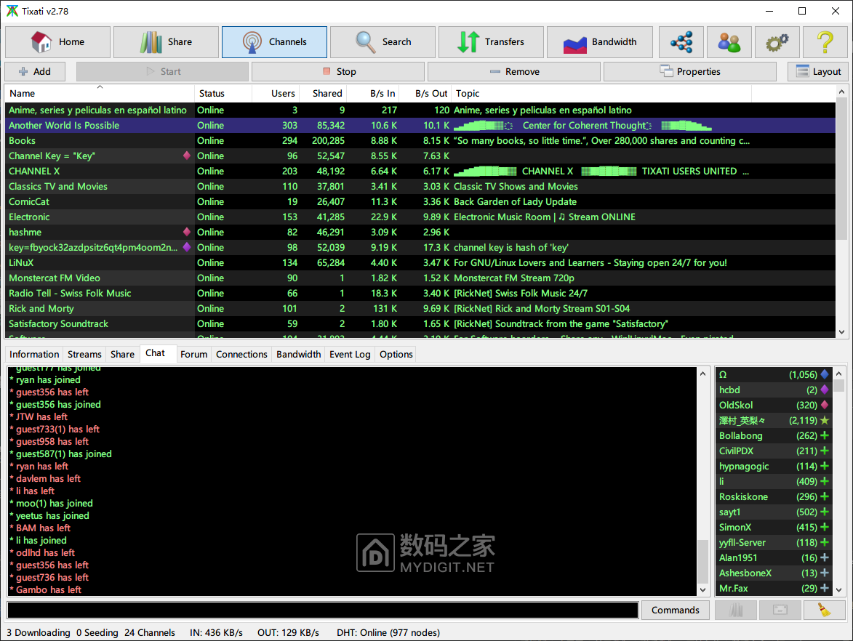The image size is (853, 641).
Task: Click the Add channel button
Action: click(35, 71)
